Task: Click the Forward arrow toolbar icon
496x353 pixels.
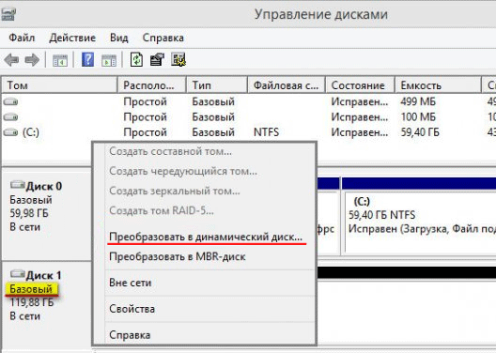Action: coord(32,60)
